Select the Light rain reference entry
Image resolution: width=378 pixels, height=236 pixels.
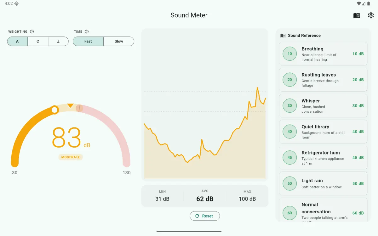point(323,183)
